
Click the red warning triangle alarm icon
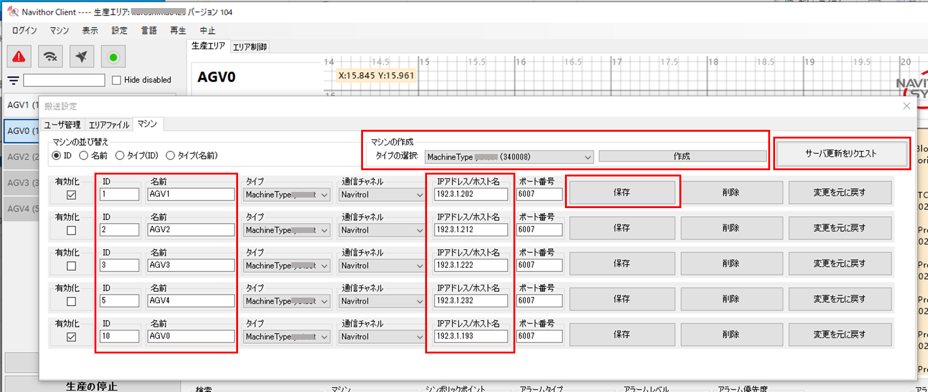coord(20,57)
